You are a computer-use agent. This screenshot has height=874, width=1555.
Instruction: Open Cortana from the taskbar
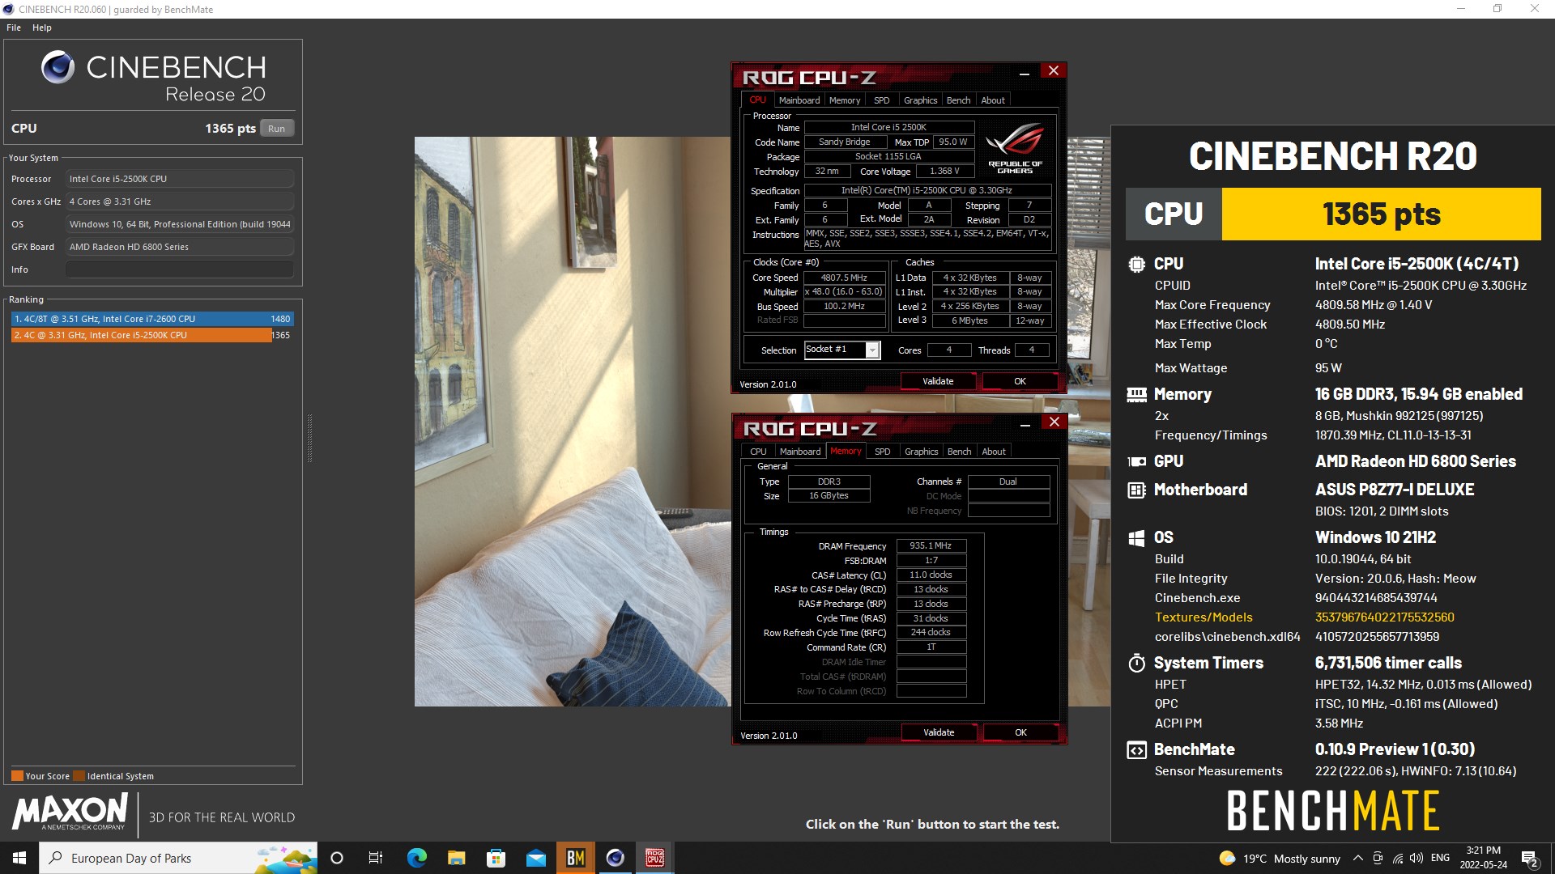(337, 858)
